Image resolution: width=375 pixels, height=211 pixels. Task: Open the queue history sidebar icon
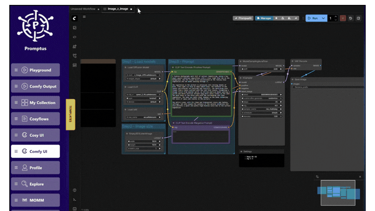tap(75, 28)
